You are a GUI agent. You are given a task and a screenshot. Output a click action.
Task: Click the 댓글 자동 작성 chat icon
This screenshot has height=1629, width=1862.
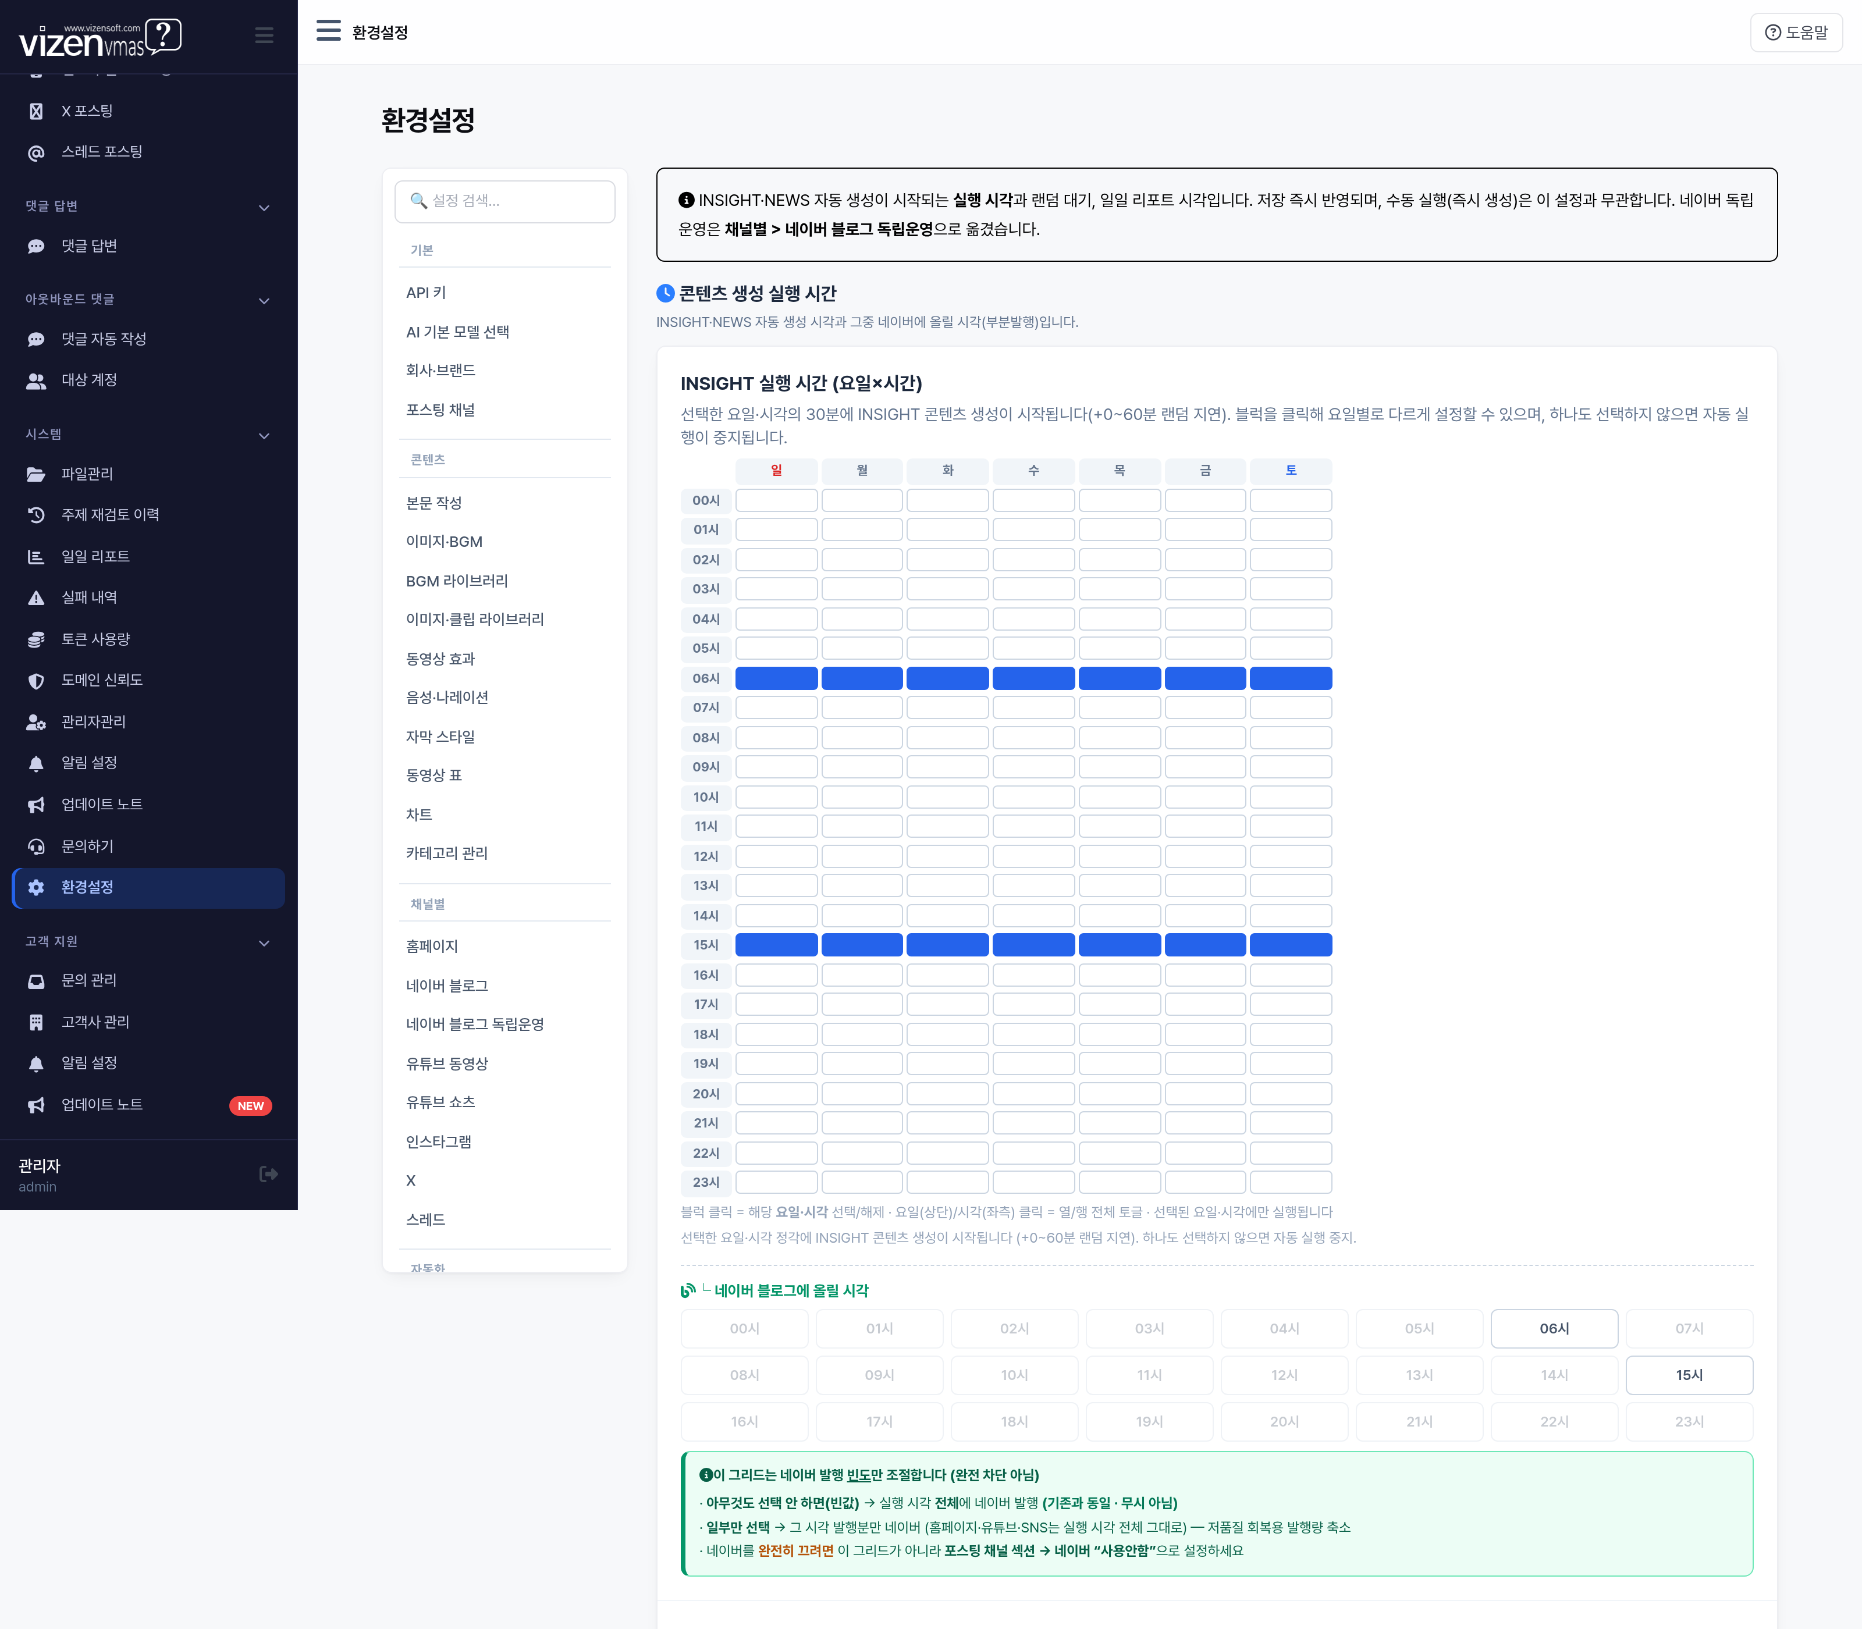36,339
